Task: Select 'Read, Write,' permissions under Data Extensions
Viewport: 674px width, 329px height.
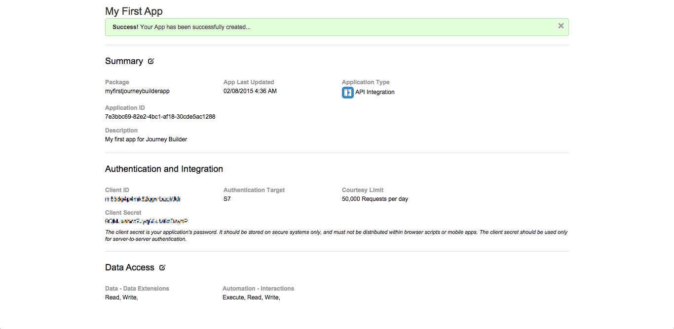Action: 121,297
